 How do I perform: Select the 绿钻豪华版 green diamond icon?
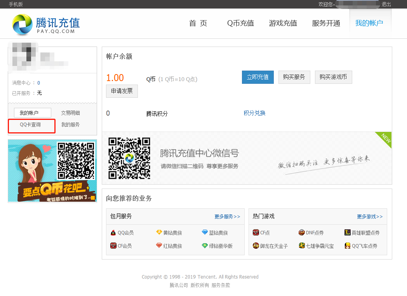coord(204,246)
